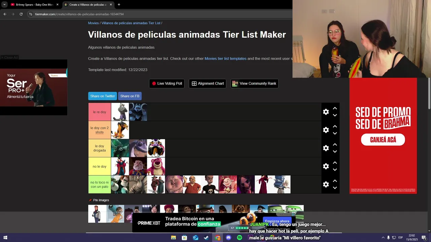
Task: Move 'no le doy' row down
Action: (335, 170)
